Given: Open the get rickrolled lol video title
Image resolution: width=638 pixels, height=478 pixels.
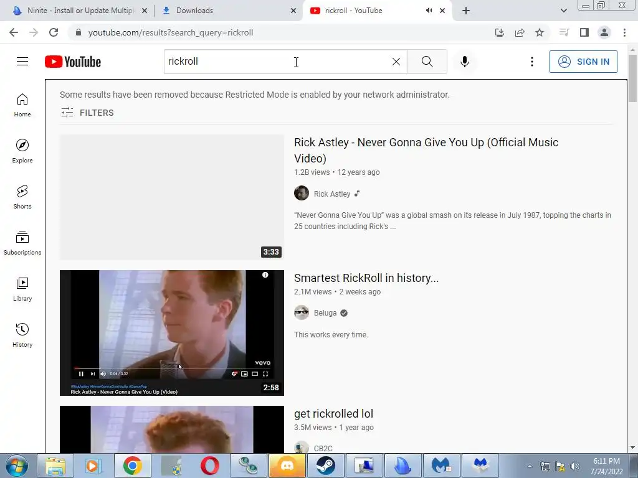Looking at the screenshot, I should click(x=334, y=414).
